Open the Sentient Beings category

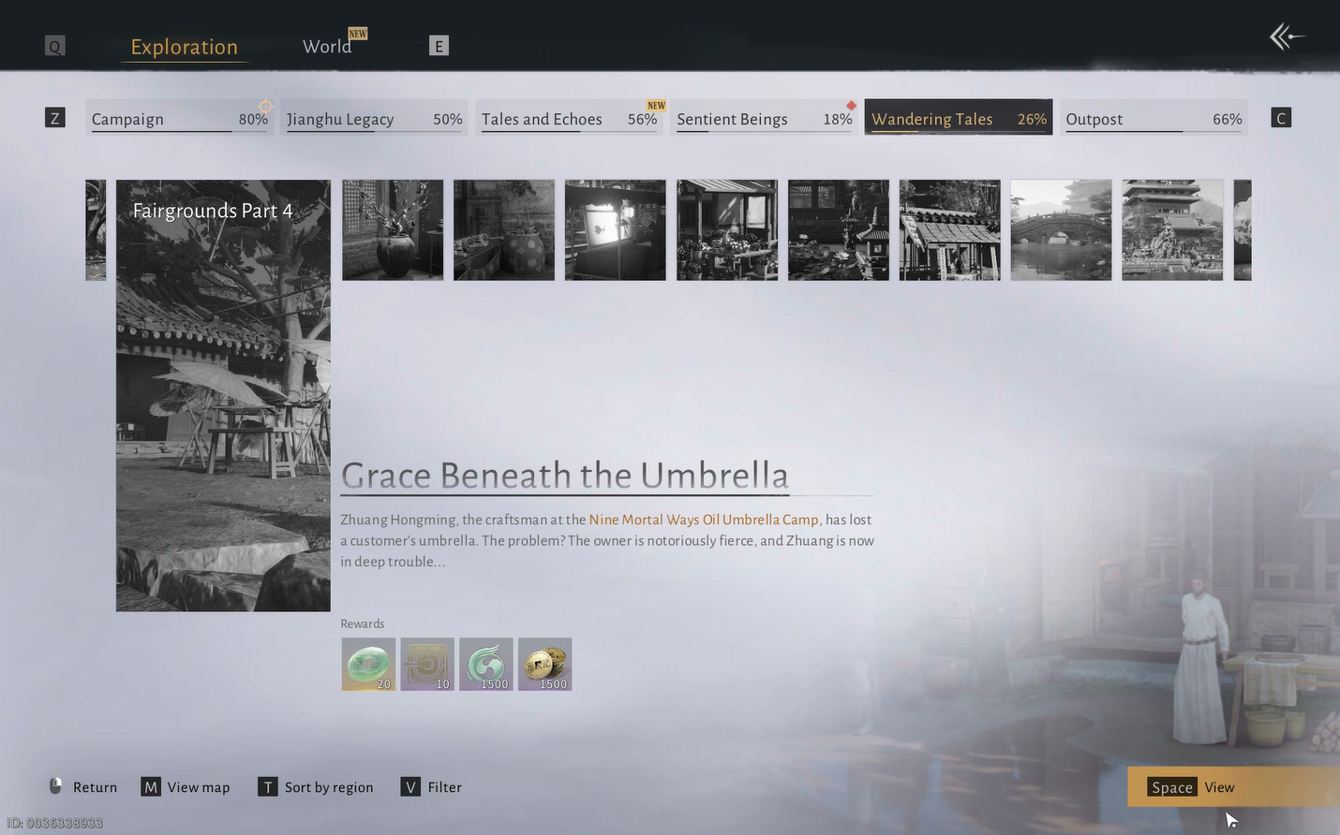(x=764, y=119)
